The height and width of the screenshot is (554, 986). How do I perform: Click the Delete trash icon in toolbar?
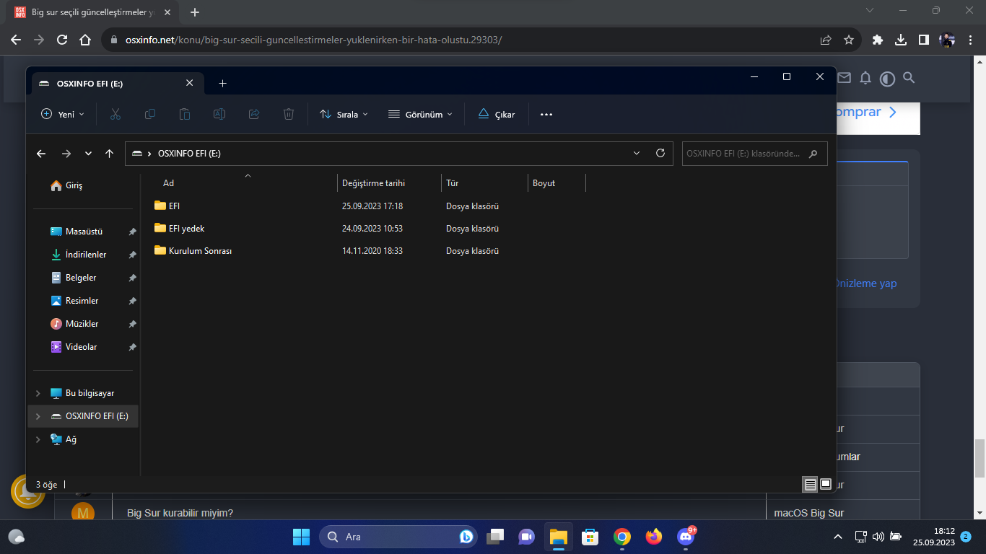[289, 114]
